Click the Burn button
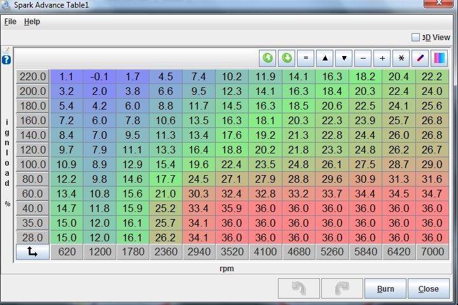This screenshot has width=458, height=305. (385, 288)
